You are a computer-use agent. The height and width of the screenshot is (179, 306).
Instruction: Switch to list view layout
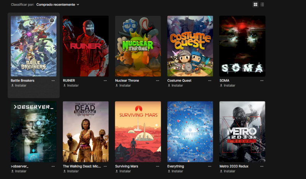[262, 5]
